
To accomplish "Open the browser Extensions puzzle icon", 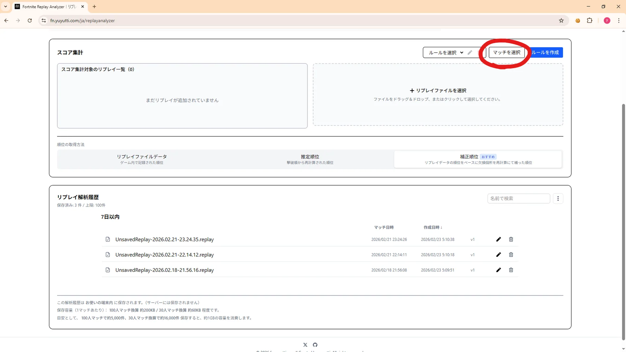I will click(x=589, y=20).
